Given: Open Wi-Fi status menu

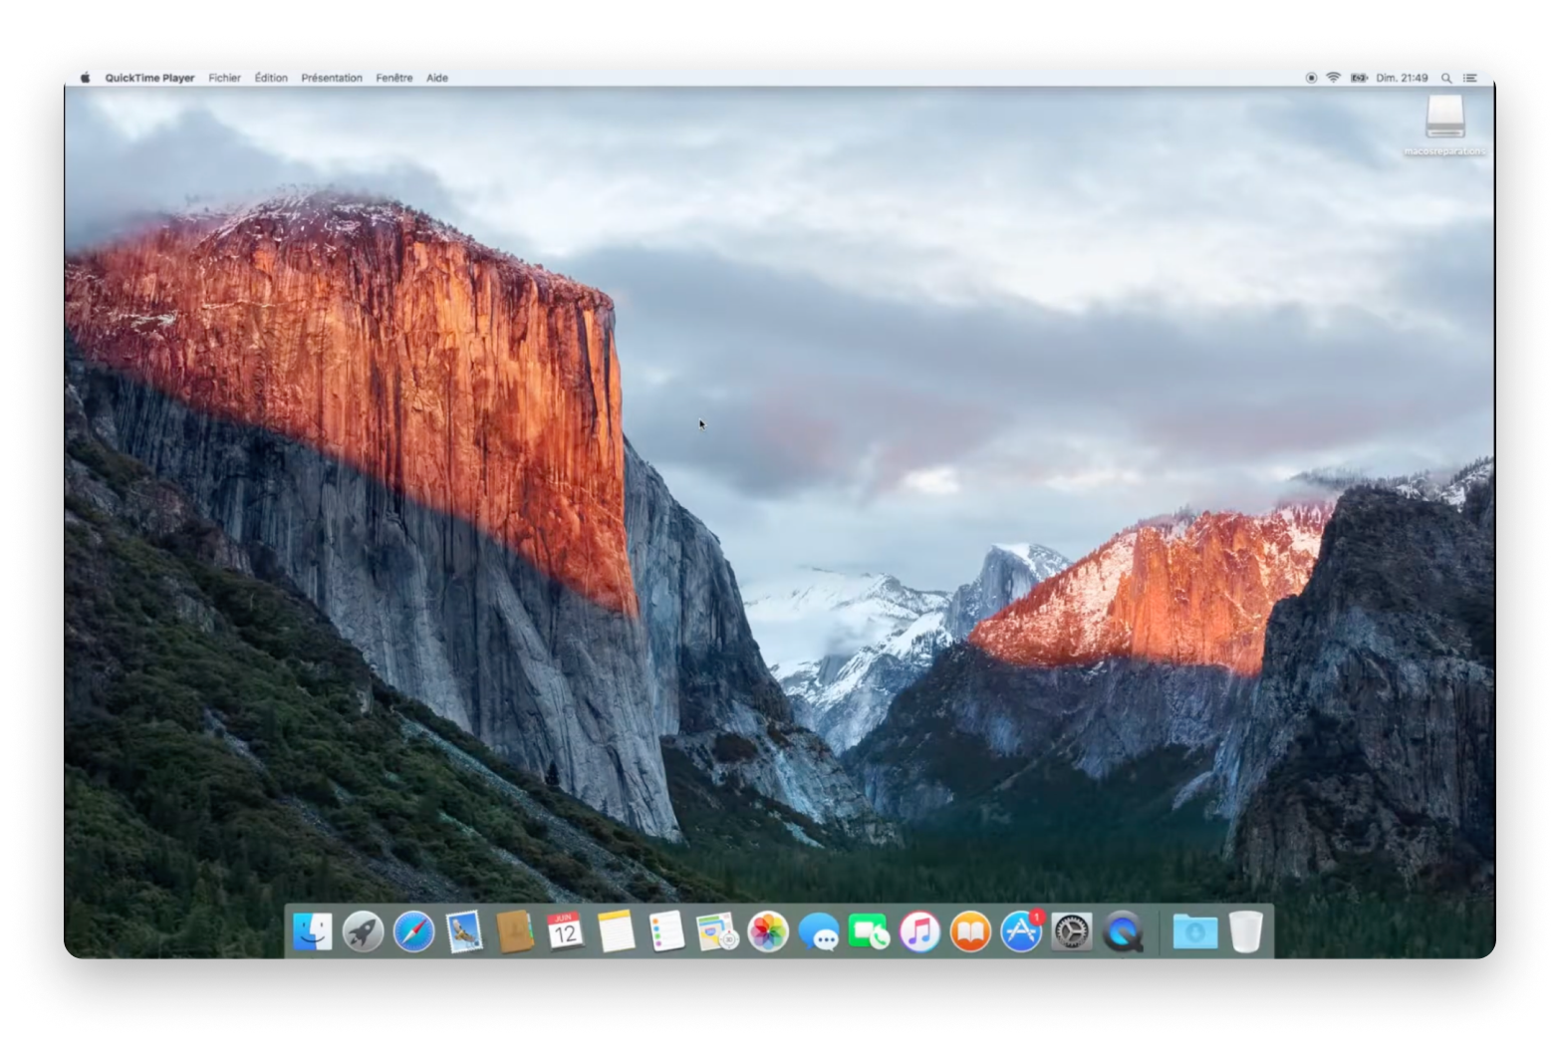Looking at the screenshot, I should point(1333,78).
